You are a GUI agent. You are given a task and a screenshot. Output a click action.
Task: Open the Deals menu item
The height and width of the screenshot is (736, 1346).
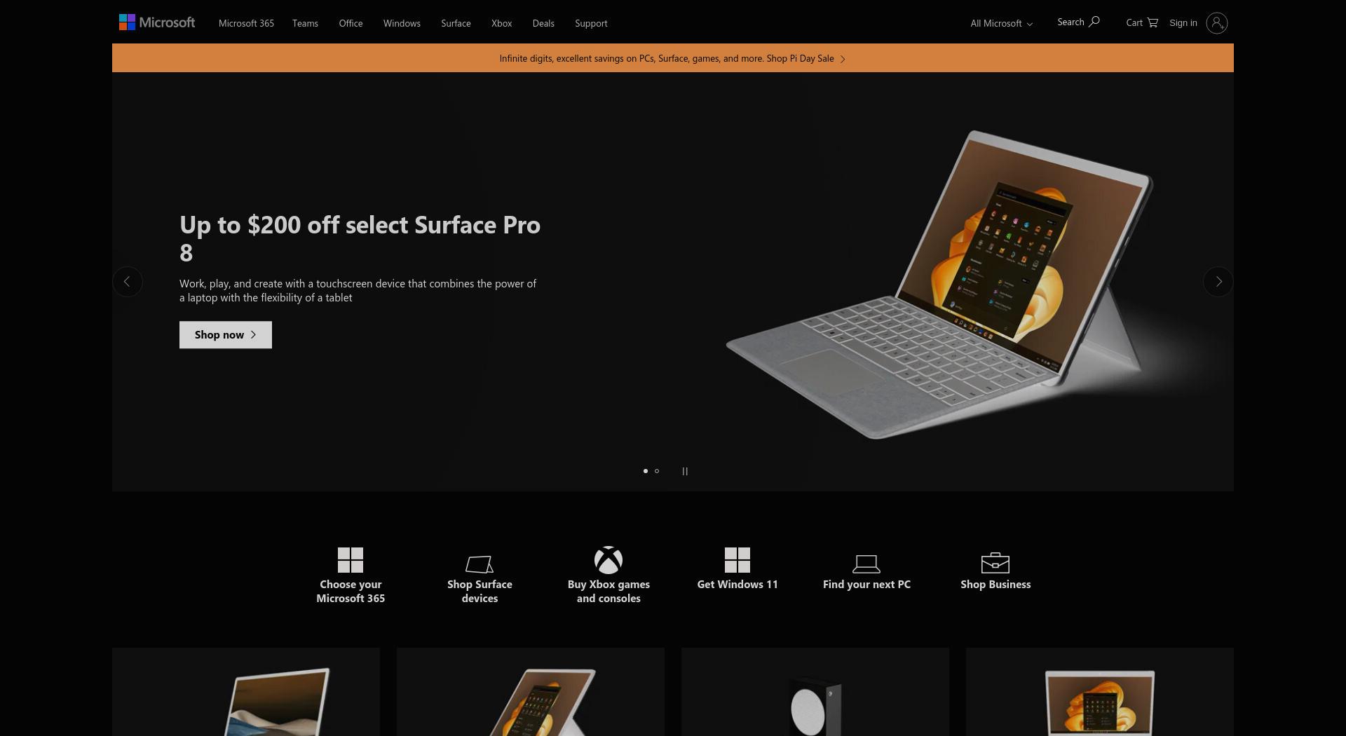pyautogui.click(x=543, y=23)
